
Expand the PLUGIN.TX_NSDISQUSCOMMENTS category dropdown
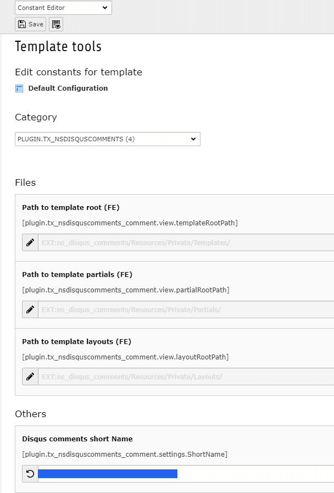[108, 139]
